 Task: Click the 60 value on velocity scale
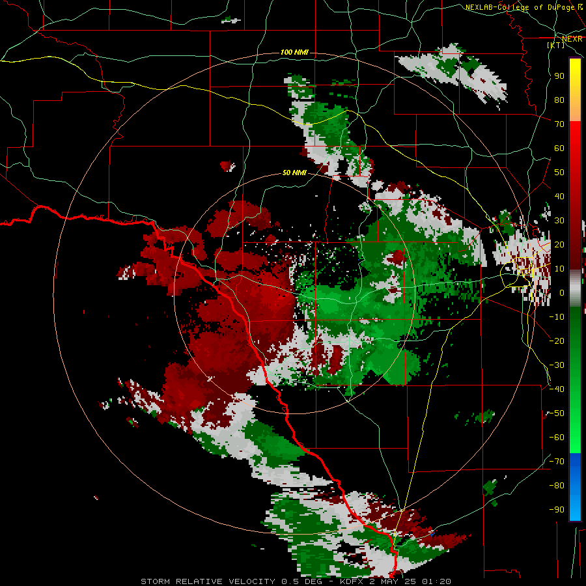(x=559, y=148)
